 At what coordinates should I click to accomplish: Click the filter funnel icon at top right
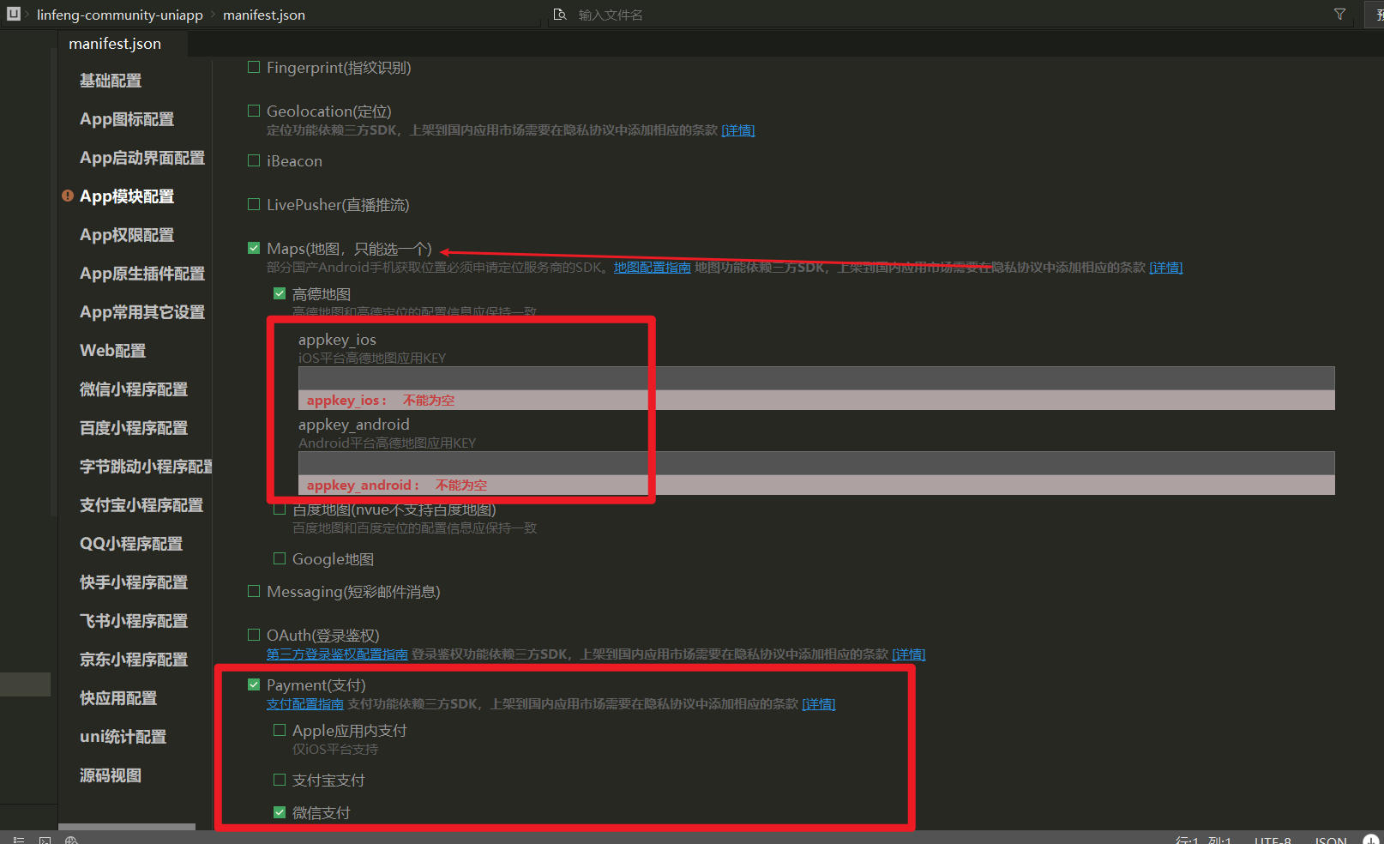[1339, 15]
